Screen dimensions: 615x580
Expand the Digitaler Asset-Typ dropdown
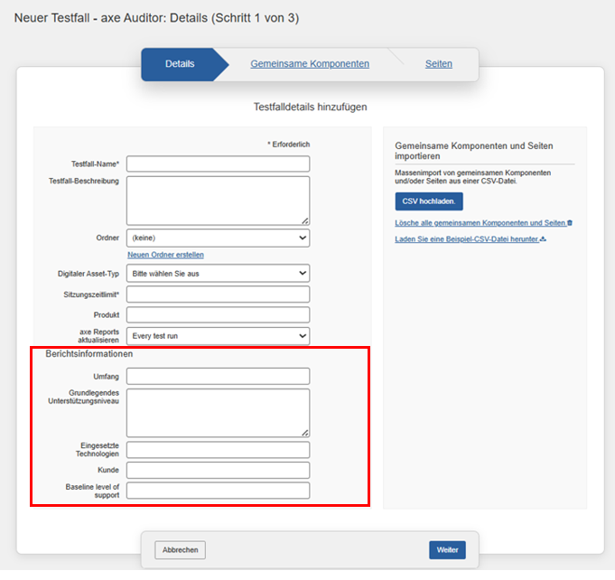coord(218,274)
